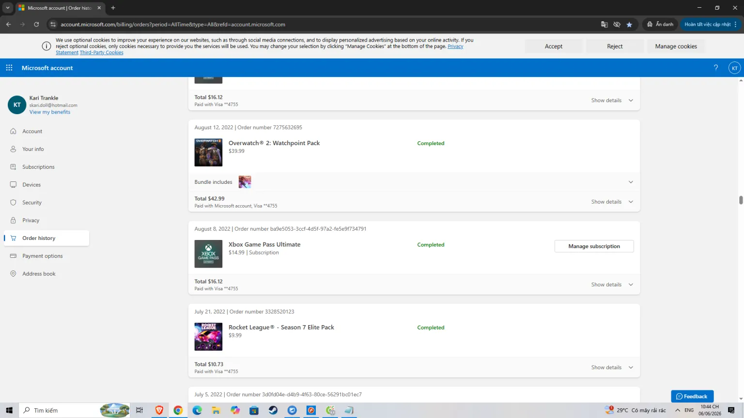Click the translate page icon in address bar

coord(604,24)
